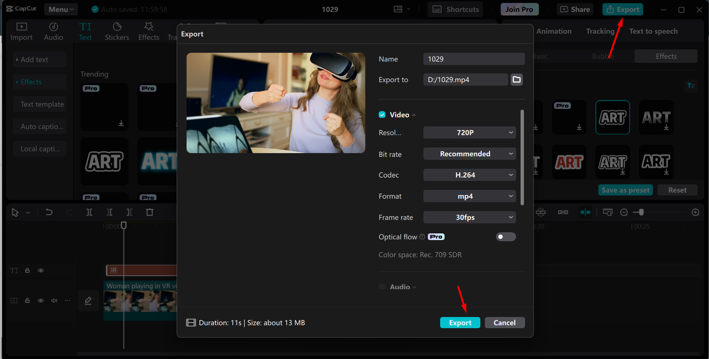Open the Bit rate Recommended dropdown
709x359 pixels.
(x=470, y=154)
